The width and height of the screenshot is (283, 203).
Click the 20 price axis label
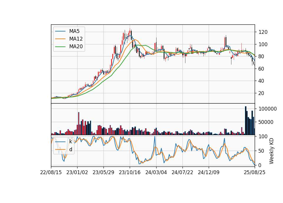(261, 93)
